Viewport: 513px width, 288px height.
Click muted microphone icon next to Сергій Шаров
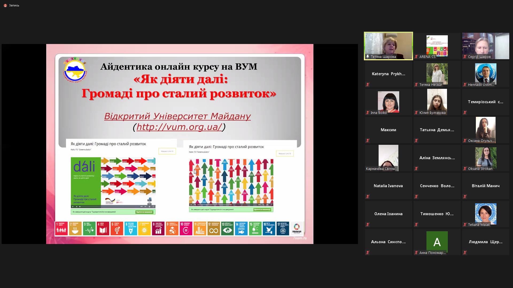coord(465,57)
